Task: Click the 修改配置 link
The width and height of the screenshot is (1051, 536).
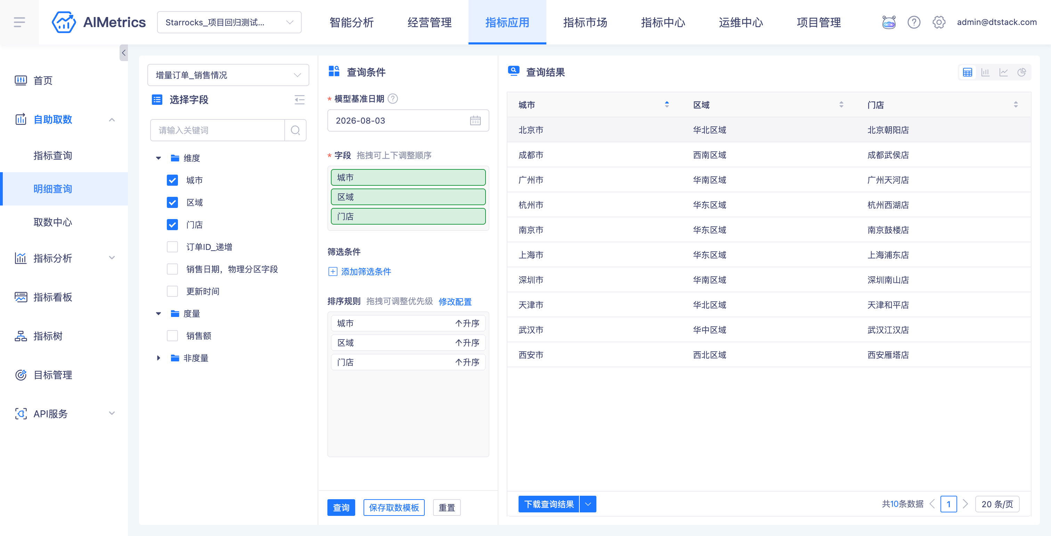Action: (455, 302)
